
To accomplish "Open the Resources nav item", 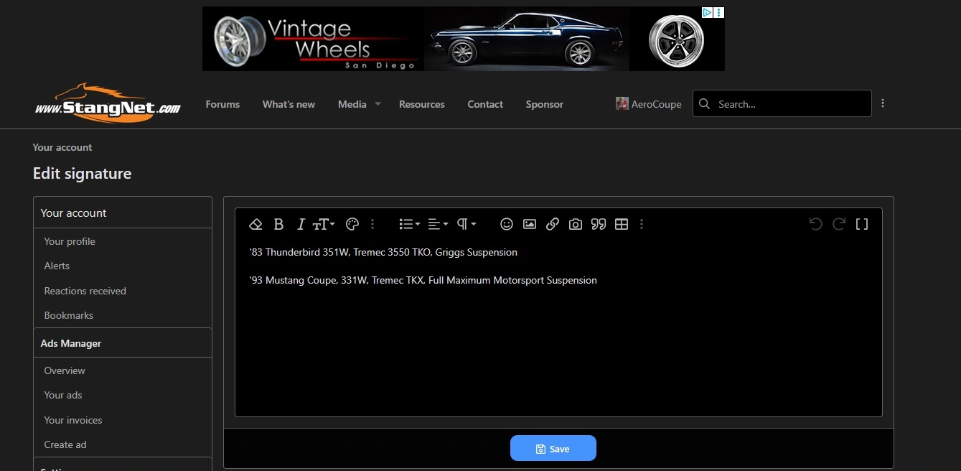I will click(422, 104).
